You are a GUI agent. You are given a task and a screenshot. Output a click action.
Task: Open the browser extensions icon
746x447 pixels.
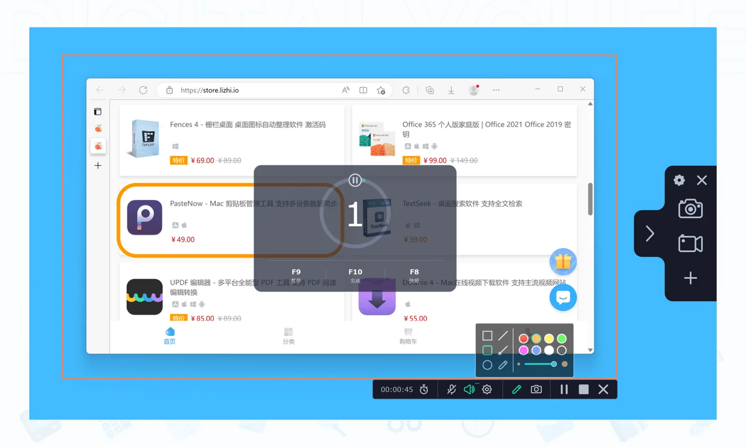(406, 90)
